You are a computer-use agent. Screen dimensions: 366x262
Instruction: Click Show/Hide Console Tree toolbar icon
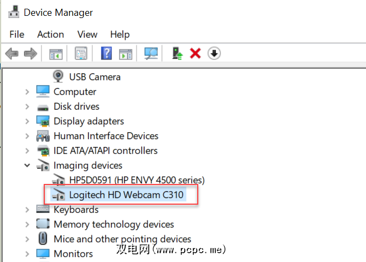56,53
